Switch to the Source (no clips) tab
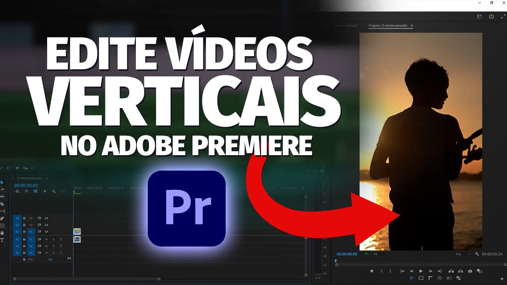507x285 pixels. [x=346, y=26]
